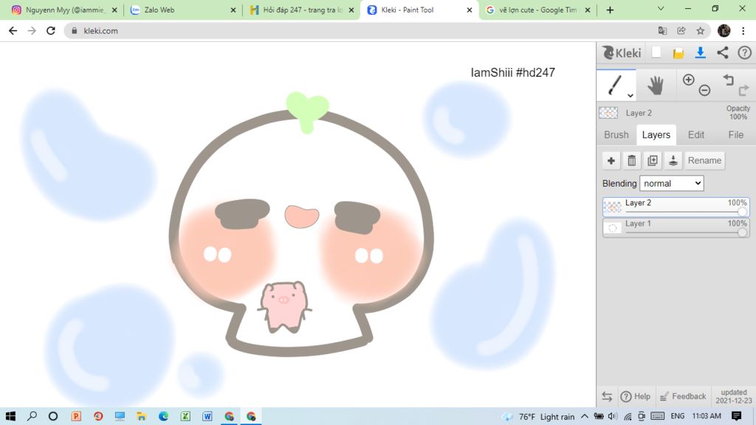
Task: Open a new browser tab
Action: pos(610,10)
